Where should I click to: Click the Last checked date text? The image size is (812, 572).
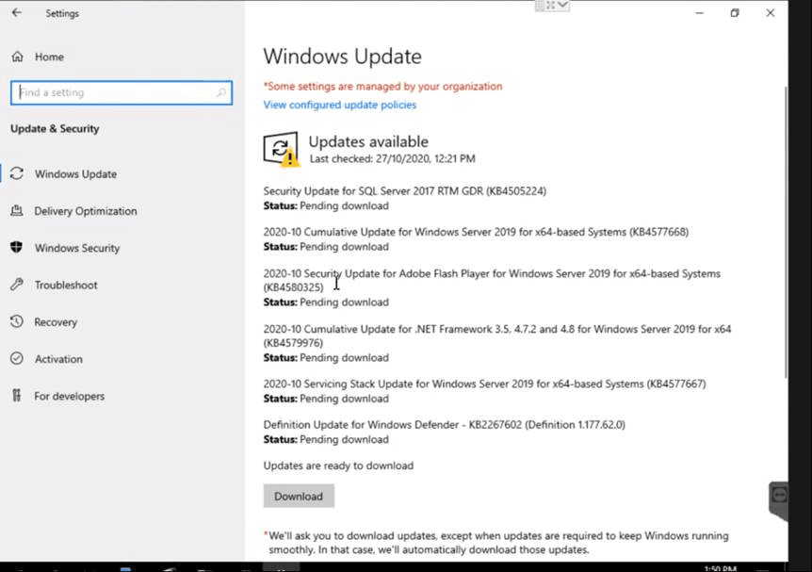[392, 158]
